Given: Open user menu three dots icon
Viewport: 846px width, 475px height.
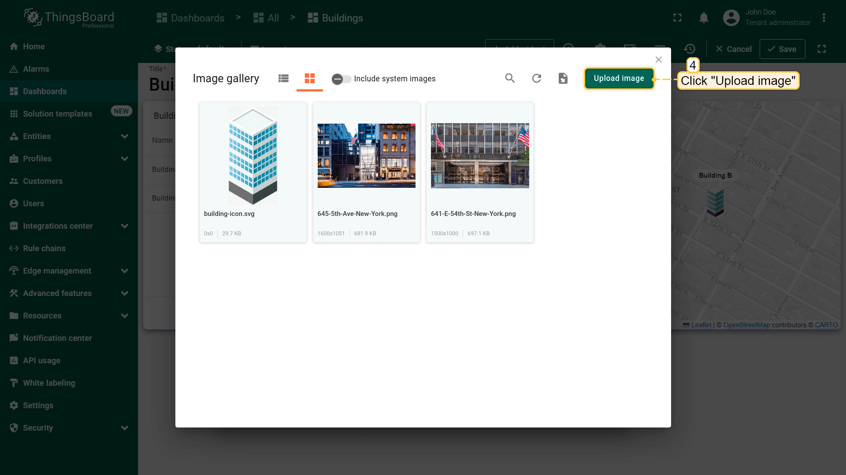Looking at the screenshot, I should pyautogui.click(x=824, y=18).
